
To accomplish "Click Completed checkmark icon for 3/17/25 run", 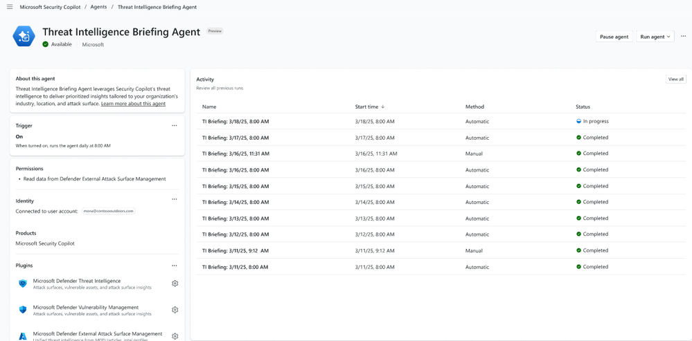I will [x=578, y=138].
